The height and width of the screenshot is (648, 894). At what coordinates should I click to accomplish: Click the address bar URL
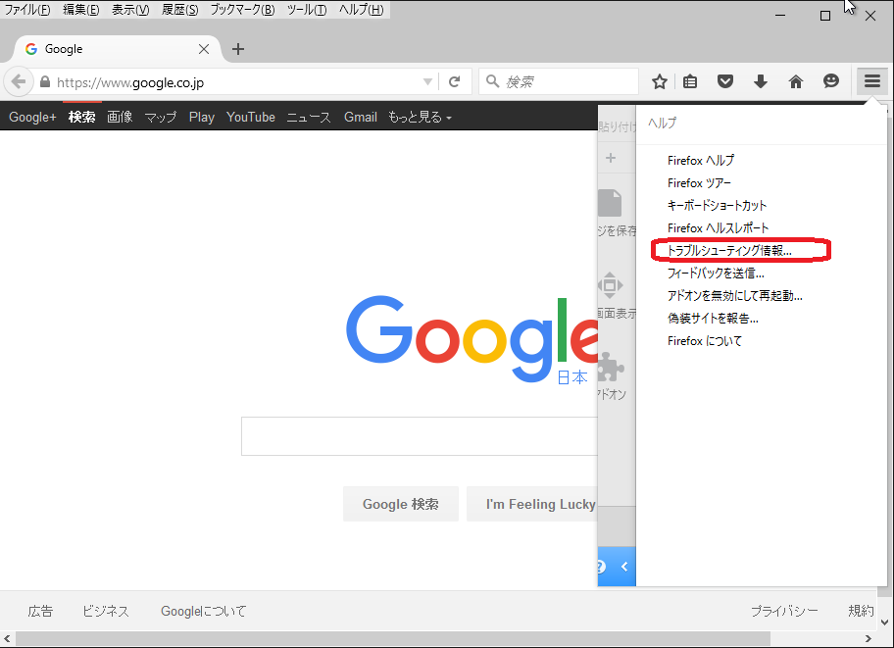click(130, 82)
